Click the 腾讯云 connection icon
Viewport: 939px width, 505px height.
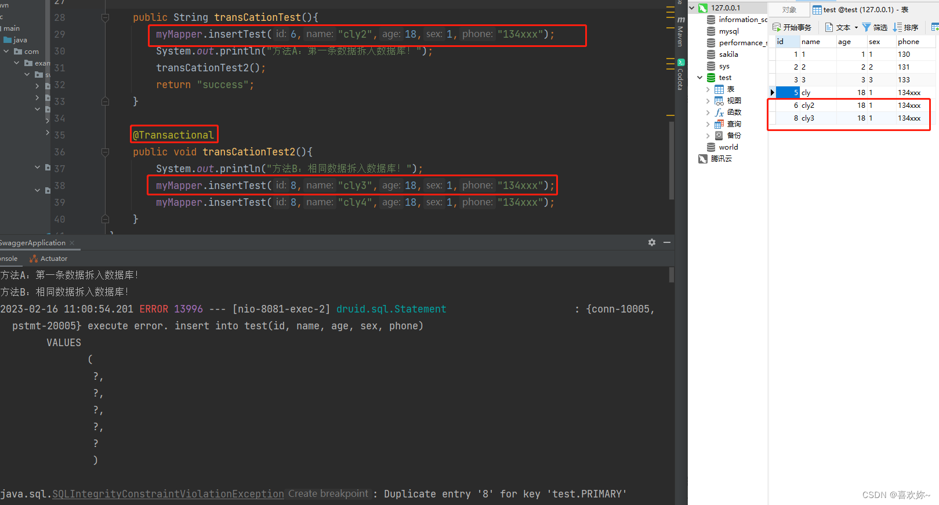click(x=703, y=159)
